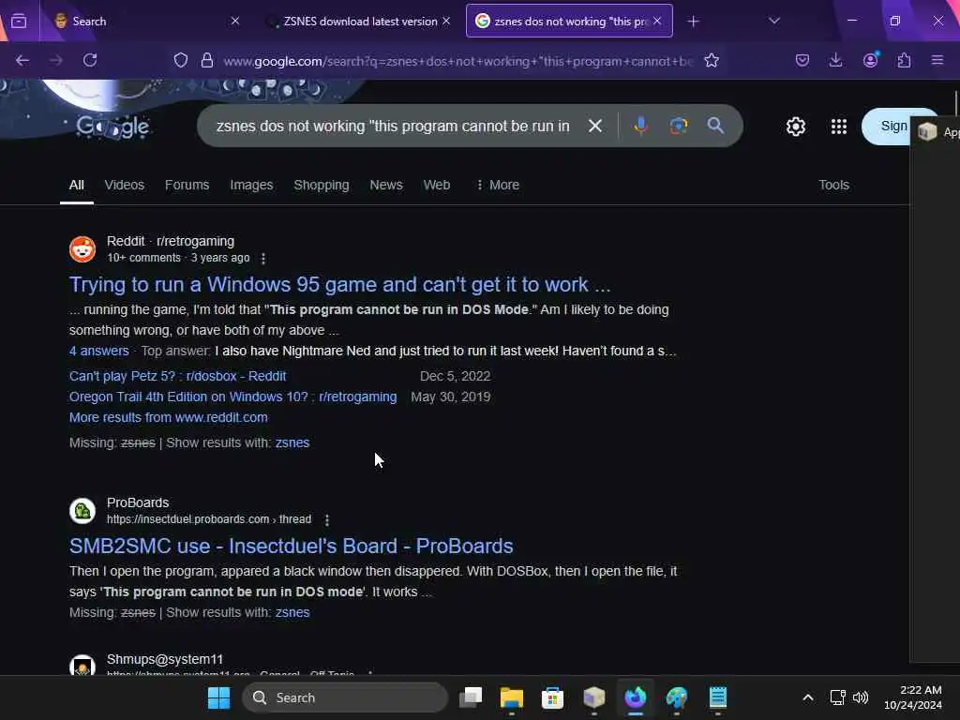Select the All results tab
This screenshot has width=960, height=720.
pos(77,185)
